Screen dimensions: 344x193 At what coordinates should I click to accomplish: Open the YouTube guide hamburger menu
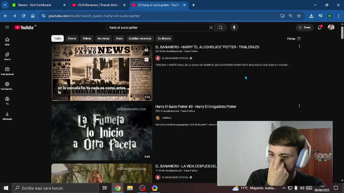pos(7,27)
